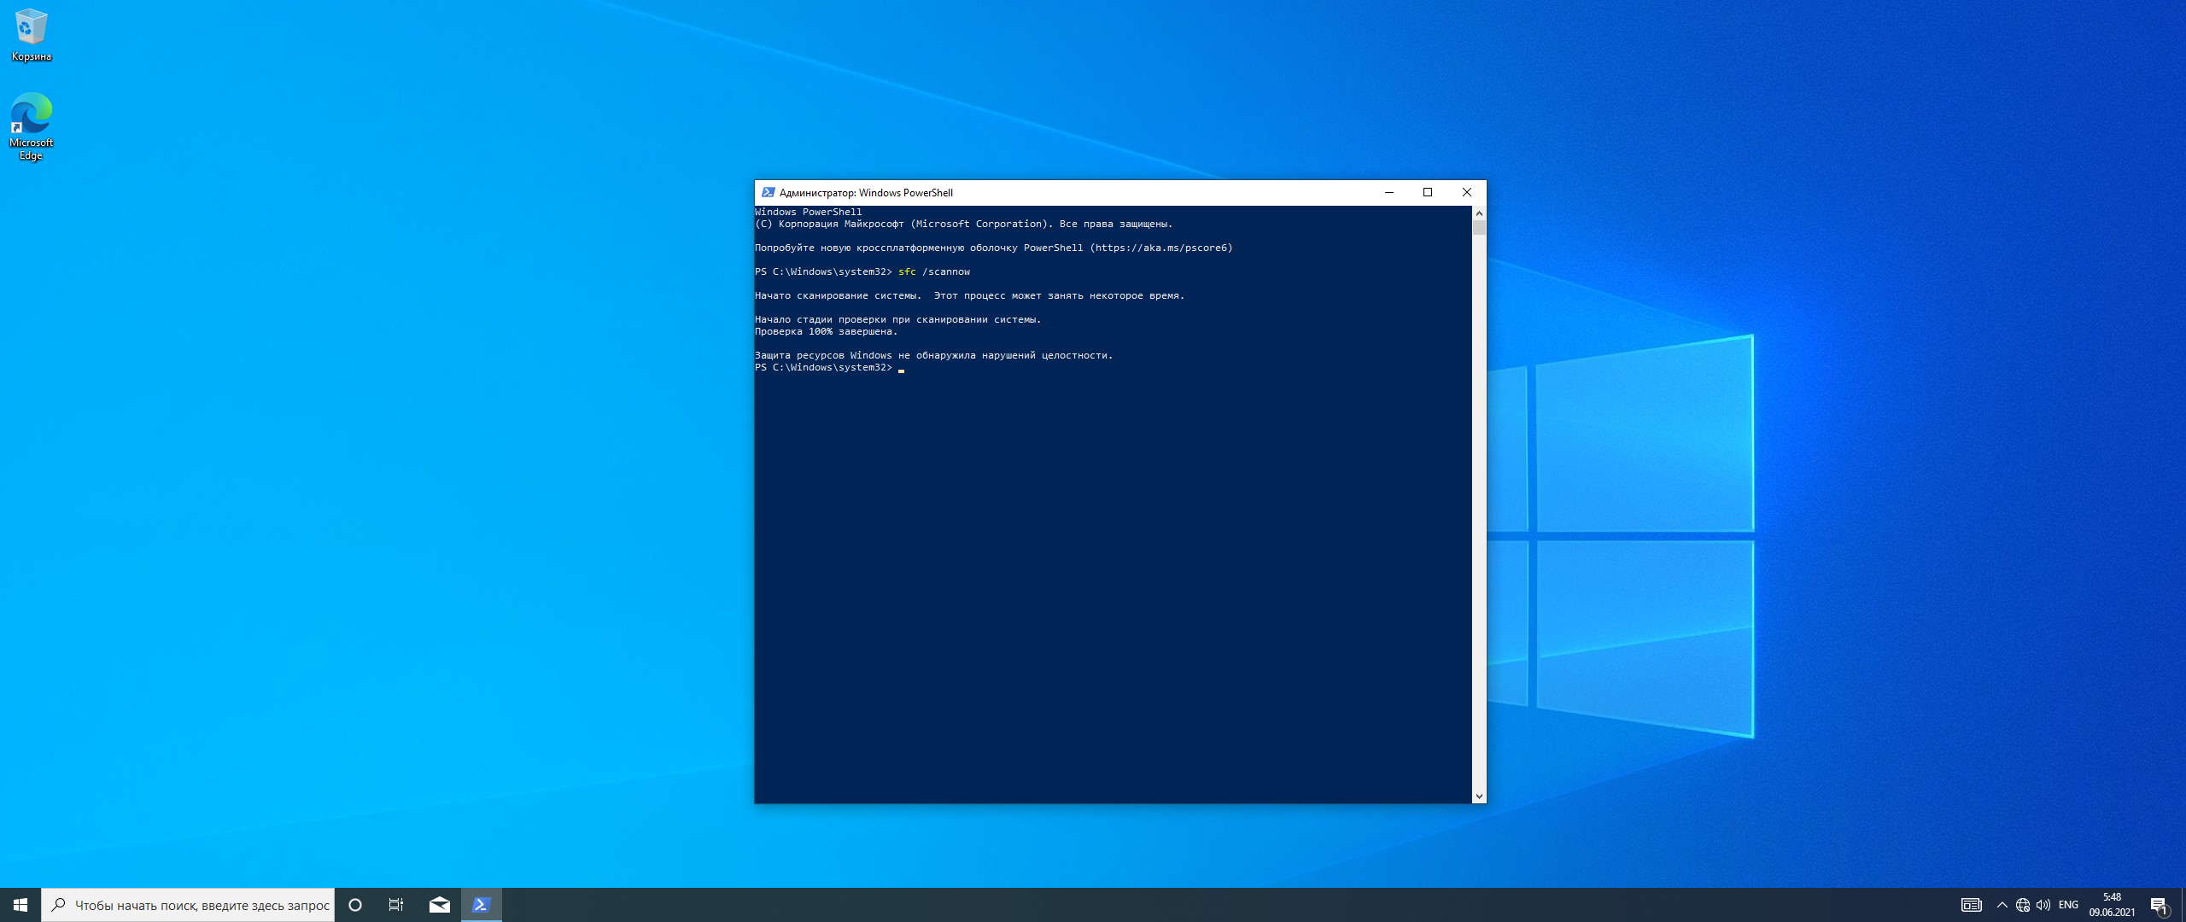Click the taskbar search box
Viewport: 2186px width, 922px height.
click(x=188, y=905)
